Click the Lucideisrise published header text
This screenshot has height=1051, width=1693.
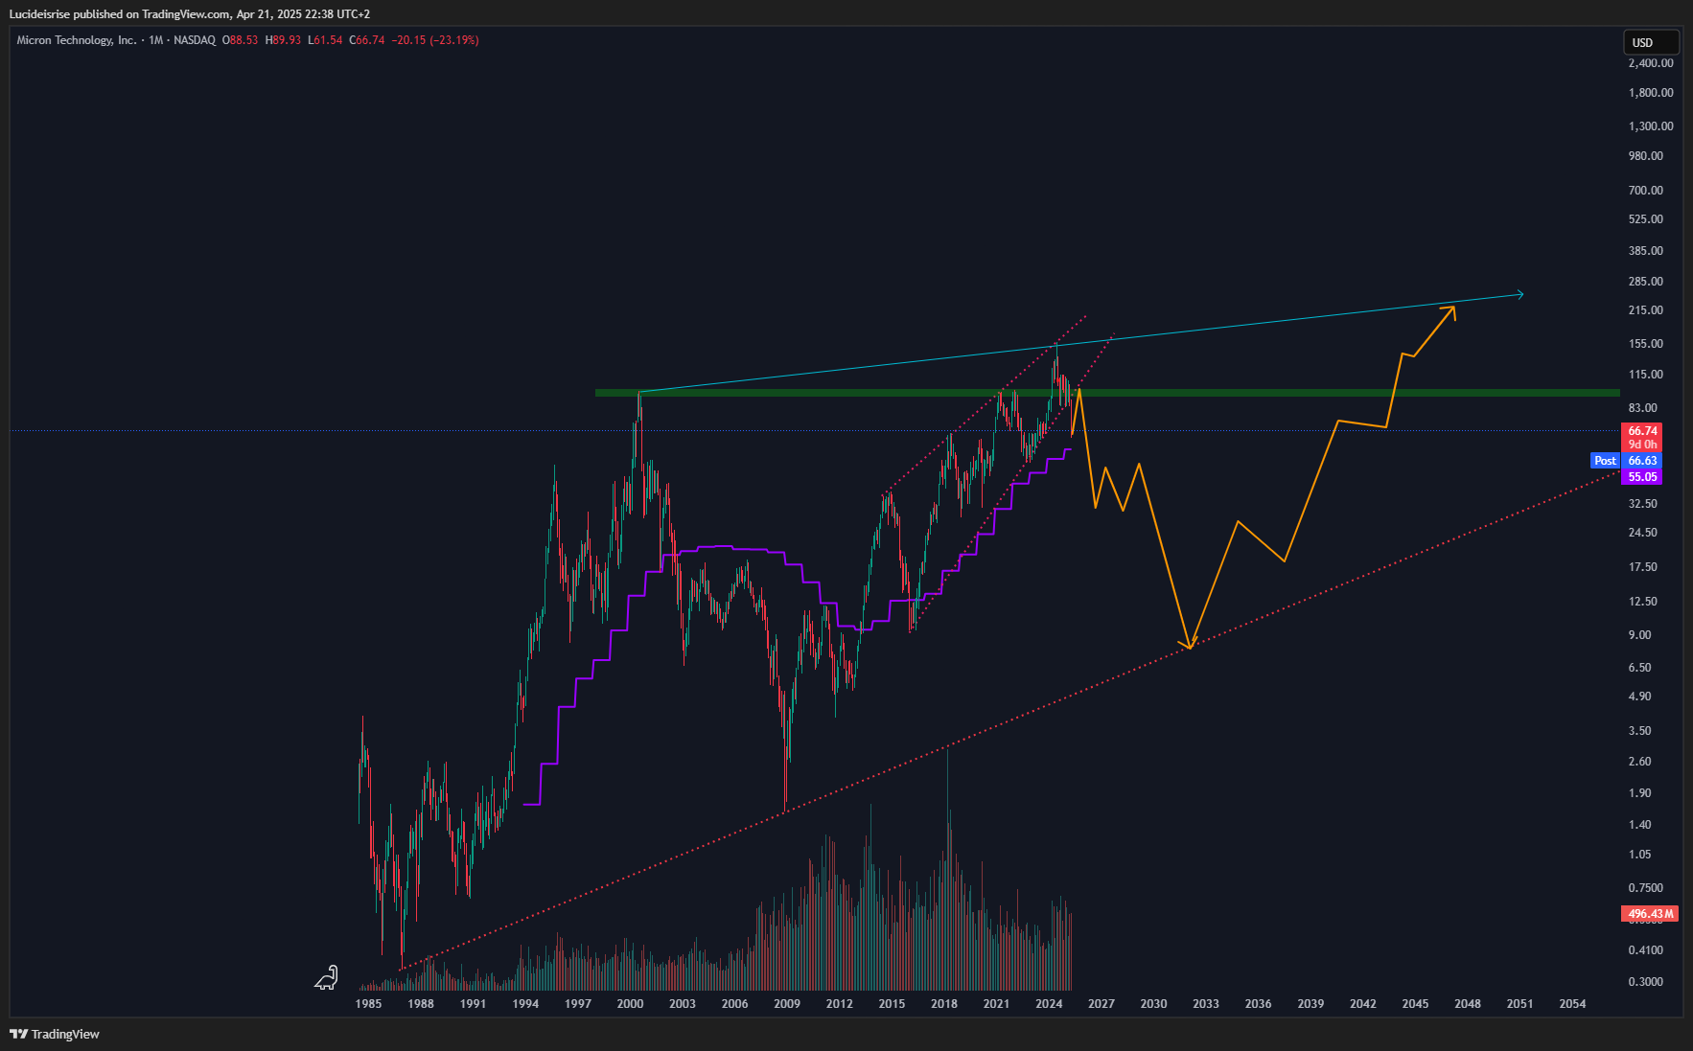coord(190,14)
